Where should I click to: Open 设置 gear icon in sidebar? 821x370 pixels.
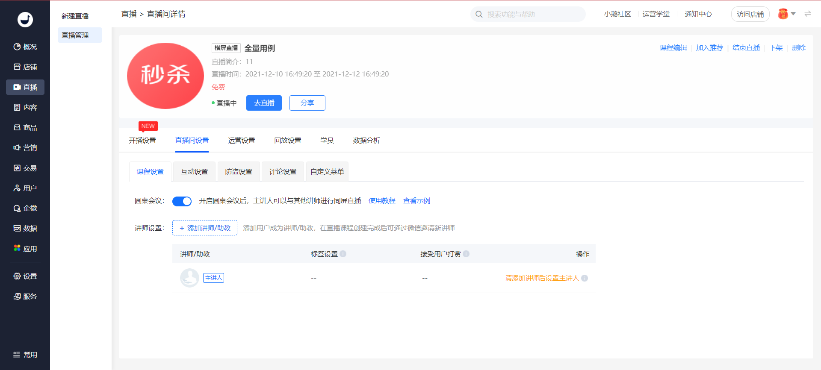pyautogui.click(x=17, y=276)
